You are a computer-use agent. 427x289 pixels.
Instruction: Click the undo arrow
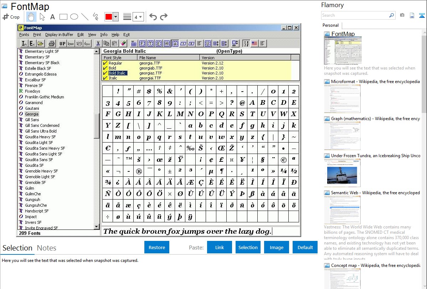click(153, 17)
